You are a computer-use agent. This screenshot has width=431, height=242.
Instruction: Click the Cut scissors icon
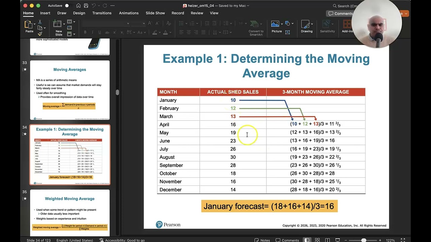40,22
